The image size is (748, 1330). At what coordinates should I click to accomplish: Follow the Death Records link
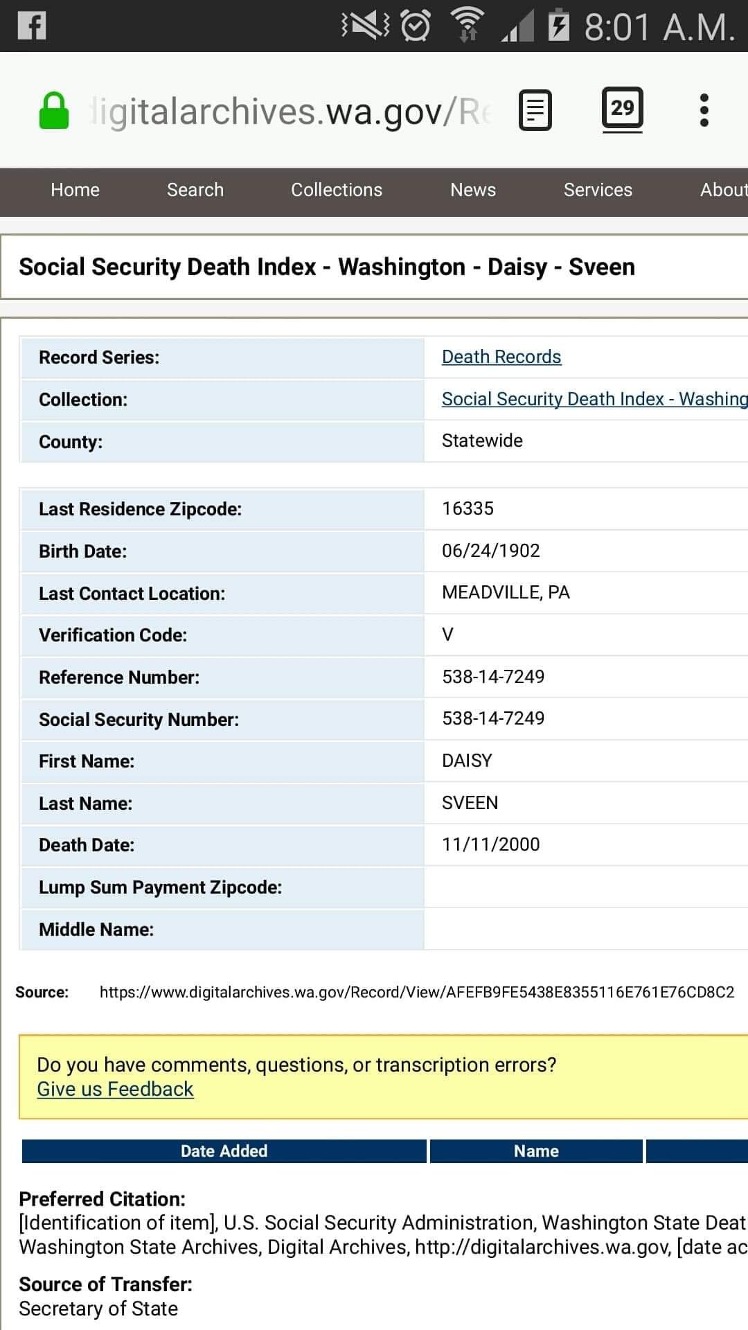[x=501, y=357]
